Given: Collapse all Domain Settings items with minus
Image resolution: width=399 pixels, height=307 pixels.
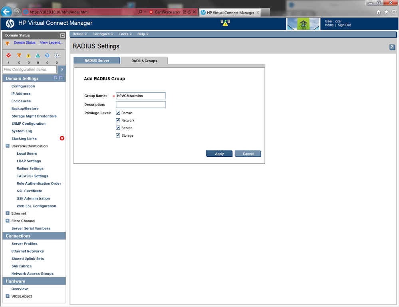Looking at the screenshot, I should click(62, 78).
